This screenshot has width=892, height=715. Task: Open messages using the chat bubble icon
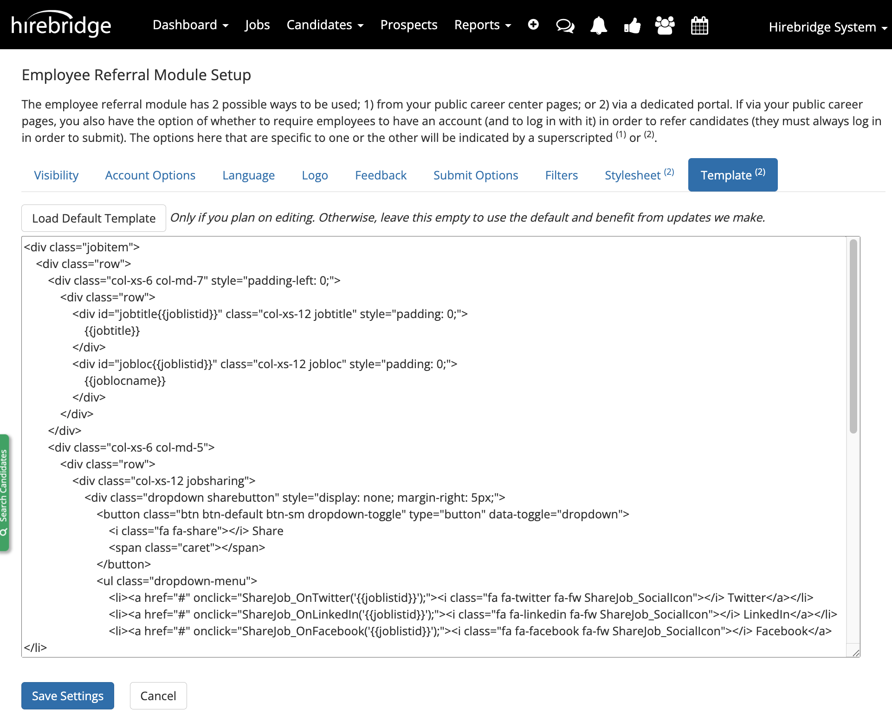(565, 26)
